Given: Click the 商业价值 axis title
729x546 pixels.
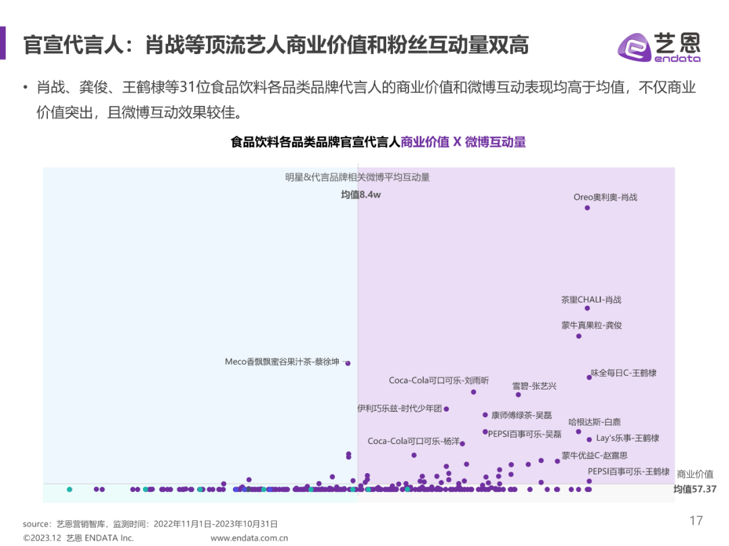Looking at the screenshot, I should (695, 474).
